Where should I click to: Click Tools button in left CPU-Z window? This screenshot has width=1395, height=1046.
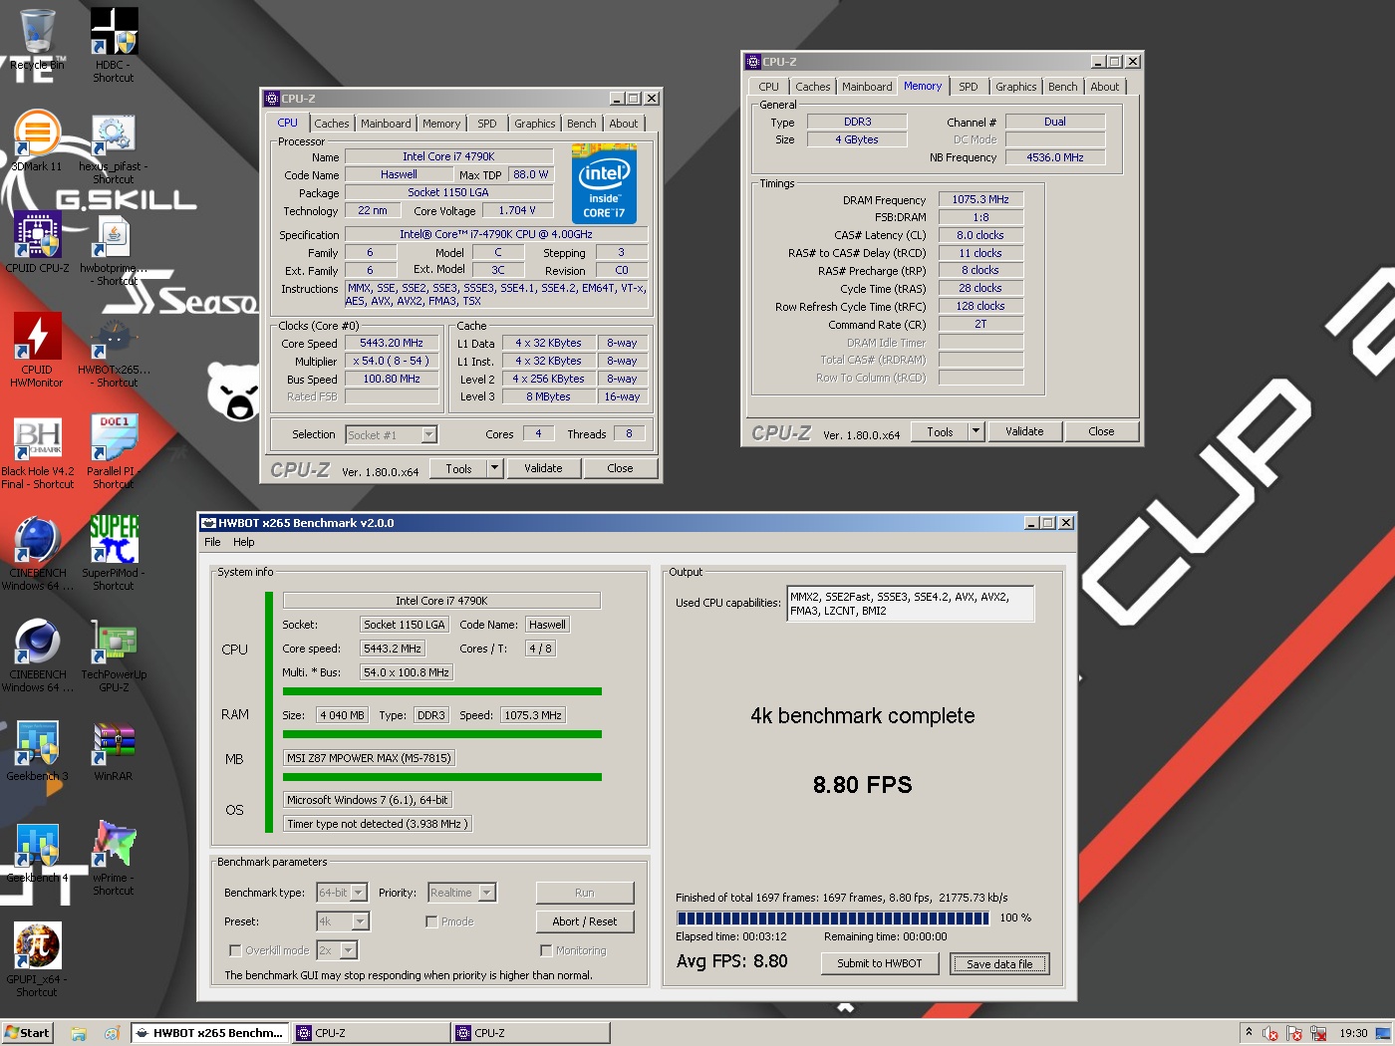(459, 468)
